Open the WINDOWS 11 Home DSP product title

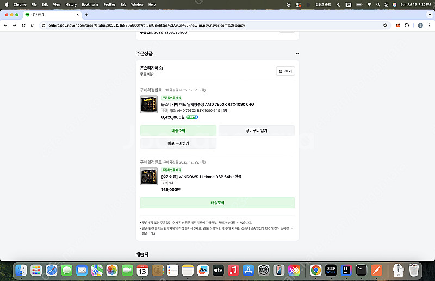pyautogui.click(x=201, y=177)
